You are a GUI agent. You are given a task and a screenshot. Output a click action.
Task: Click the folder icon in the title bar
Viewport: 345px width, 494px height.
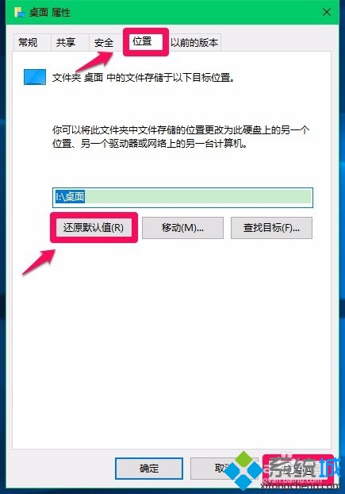[x=20, y=13]
